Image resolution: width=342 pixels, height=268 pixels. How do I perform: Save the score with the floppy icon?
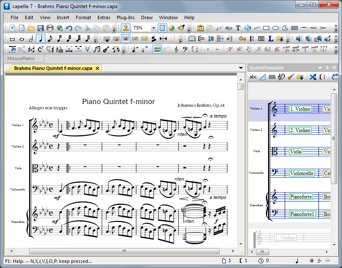click(x=41, y=28)
